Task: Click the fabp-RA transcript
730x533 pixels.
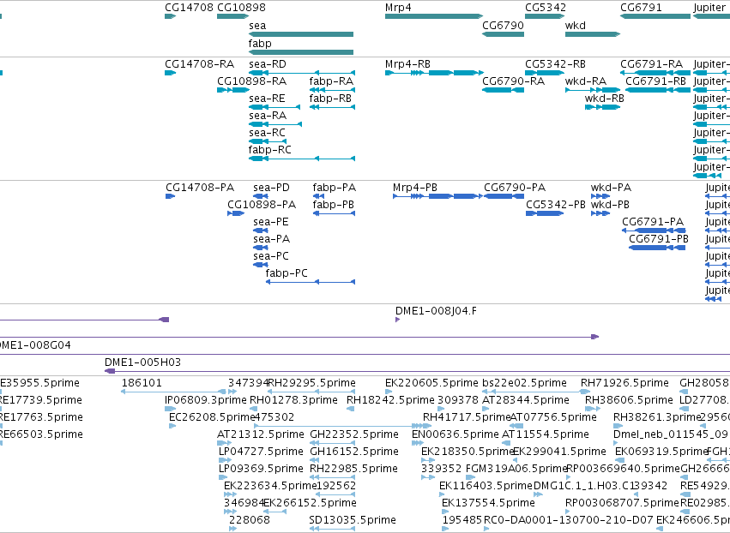Action: point(333,90)
